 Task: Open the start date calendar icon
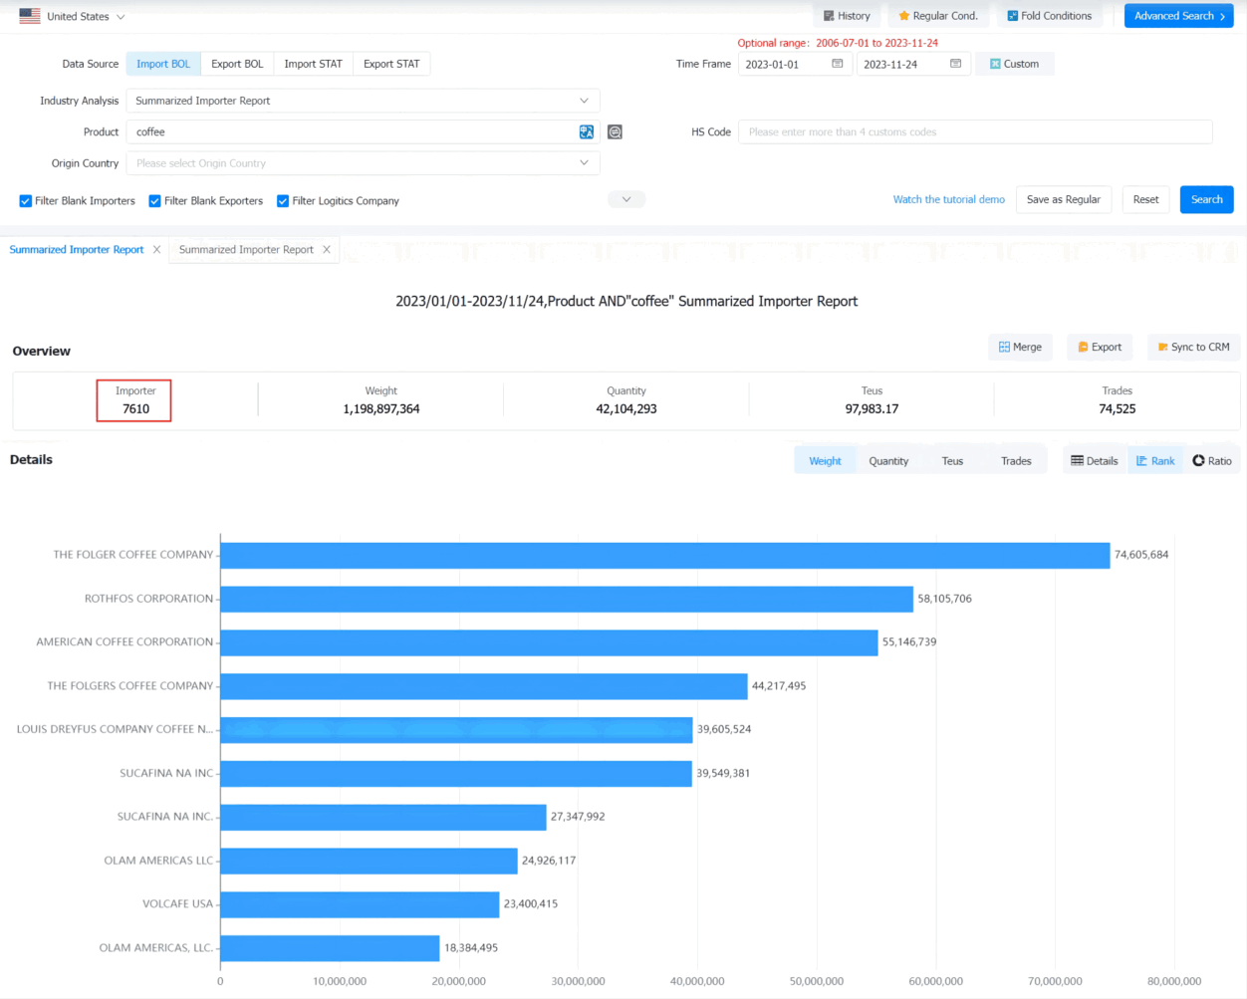click(x=838, y=64)
